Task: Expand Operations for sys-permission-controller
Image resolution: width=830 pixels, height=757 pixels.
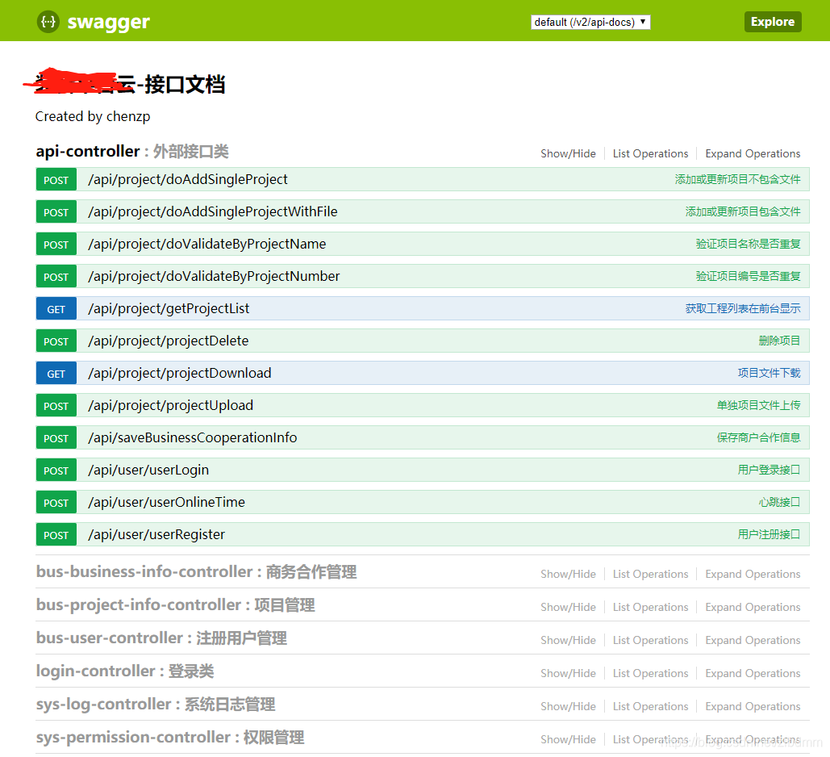Action: 752,739
